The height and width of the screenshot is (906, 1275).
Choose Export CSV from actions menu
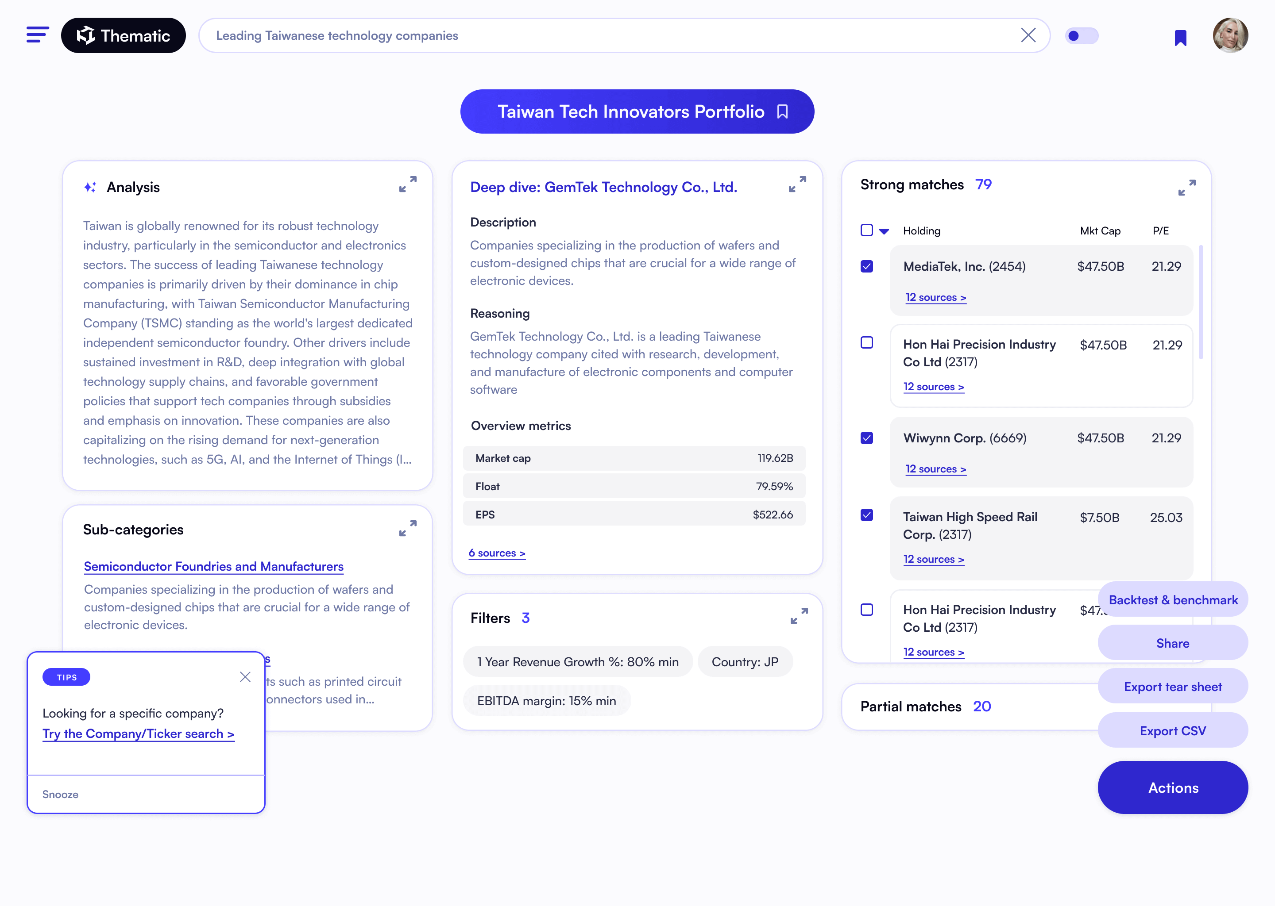1172,730
